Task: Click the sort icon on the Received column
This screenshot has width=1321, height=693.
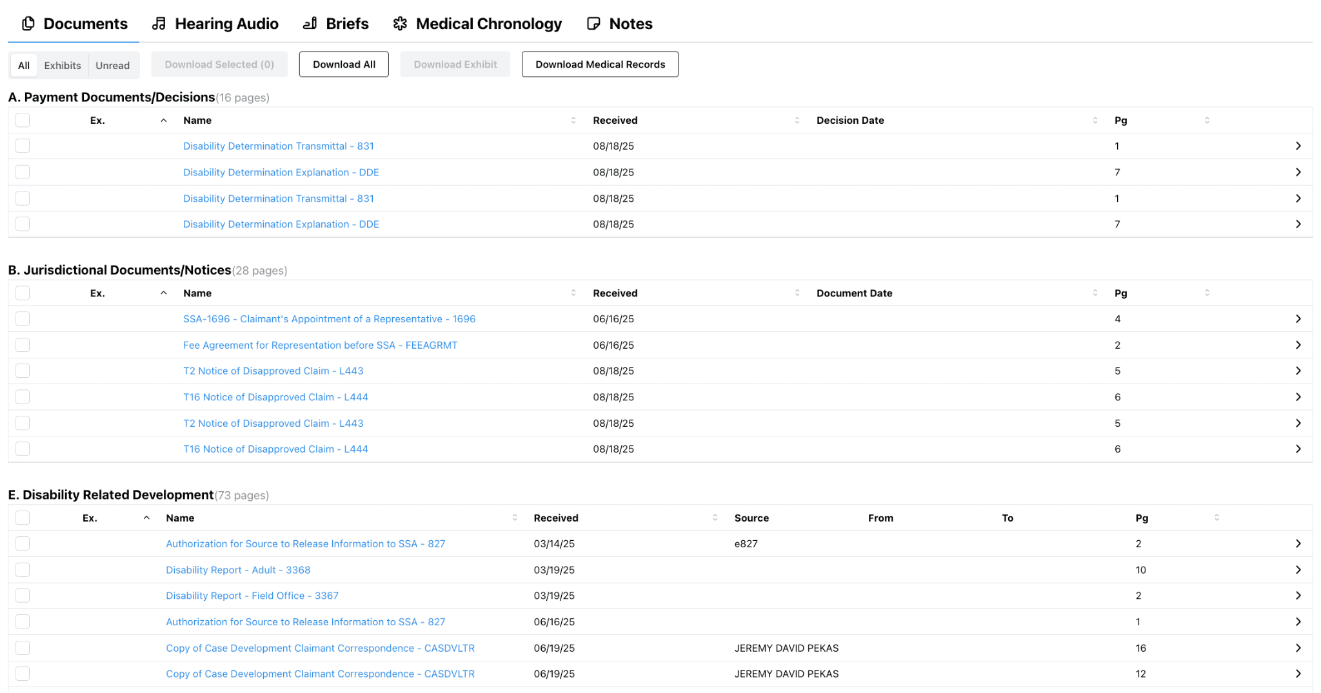Action: pos(798,120)
